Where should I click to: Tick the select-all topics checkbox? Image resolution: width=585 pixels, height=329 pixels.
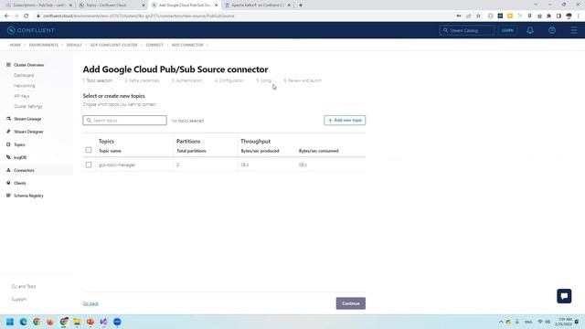(x=89, y=150)
